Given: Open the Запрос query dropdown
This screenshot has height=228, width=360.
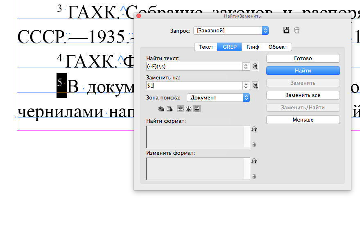Looking at the screenshot, I should (x=231, y=31).
